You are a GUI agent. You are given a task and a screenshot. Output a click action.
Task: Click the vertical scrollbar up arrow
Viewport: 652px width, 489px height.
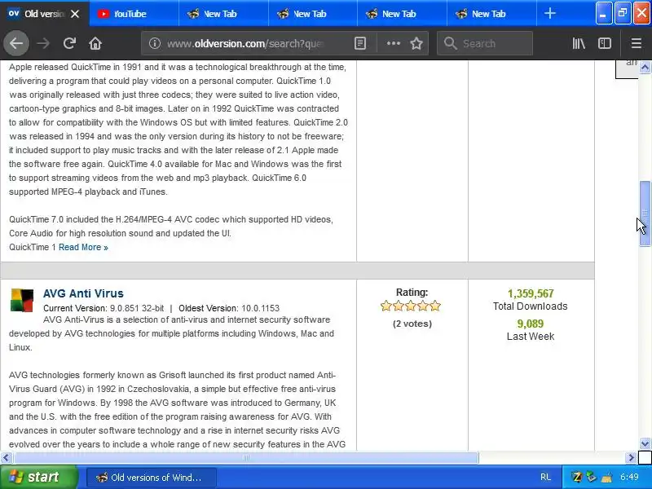(645, 67)
